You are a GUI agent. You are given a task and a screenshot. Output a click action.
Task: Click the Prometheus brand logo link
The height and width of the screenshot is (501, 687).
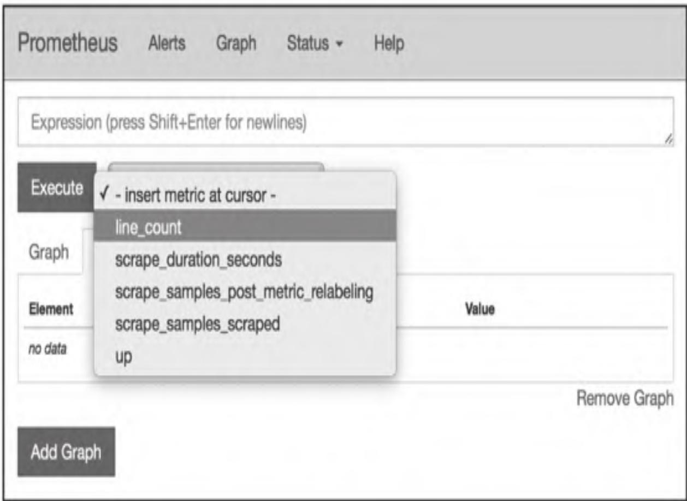[x=68, y=43]
